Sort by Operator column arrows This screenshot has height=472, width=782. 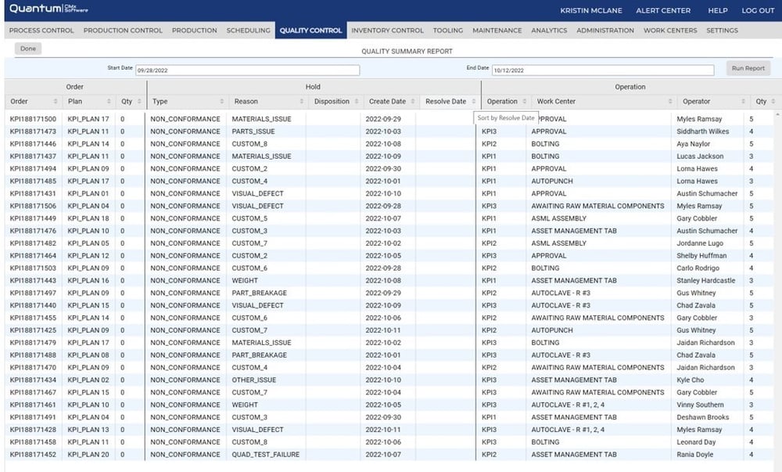click(742, 102)
